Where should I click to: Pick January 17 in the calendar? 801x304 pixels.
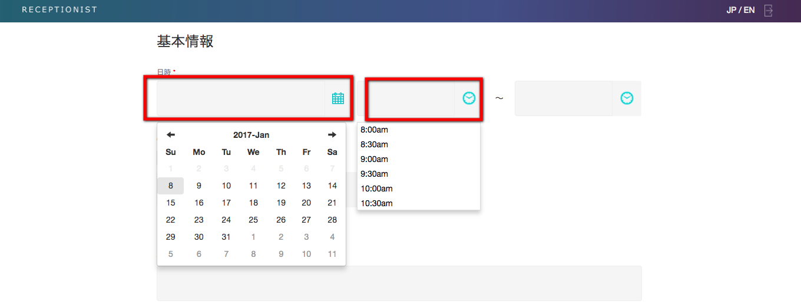pyautogui.click(x=226, y=203)
